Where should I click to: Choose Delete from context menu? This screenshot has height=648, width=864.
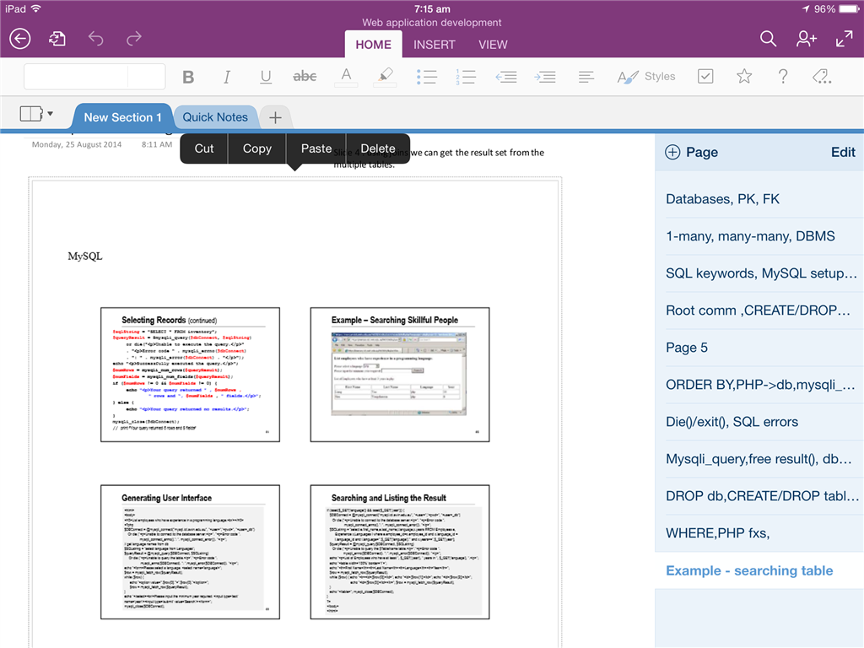378,148
